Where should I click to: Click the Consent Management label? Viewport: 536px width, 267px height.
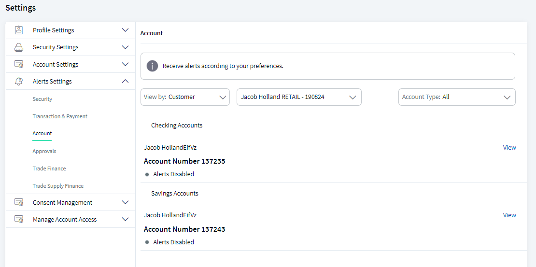[x=63, y=202]
